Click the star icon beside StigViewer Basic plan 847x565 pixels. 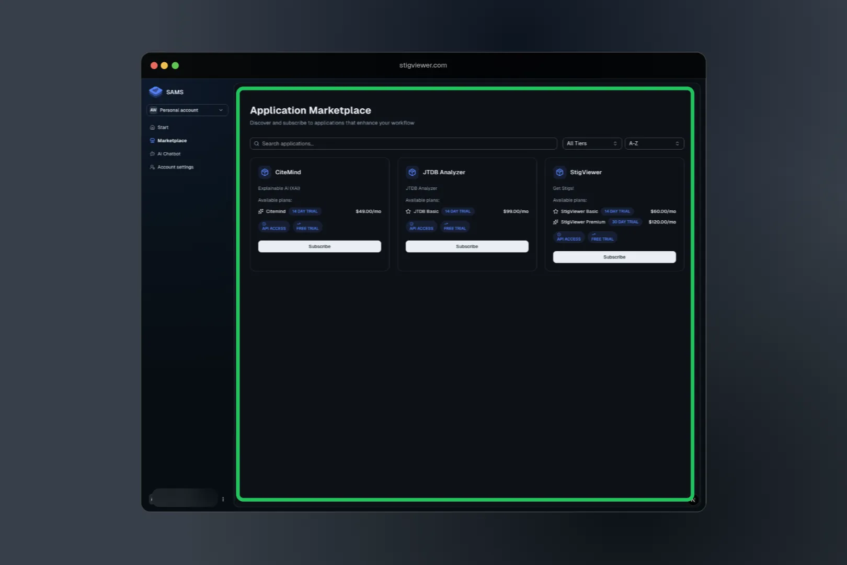(555, 211)
